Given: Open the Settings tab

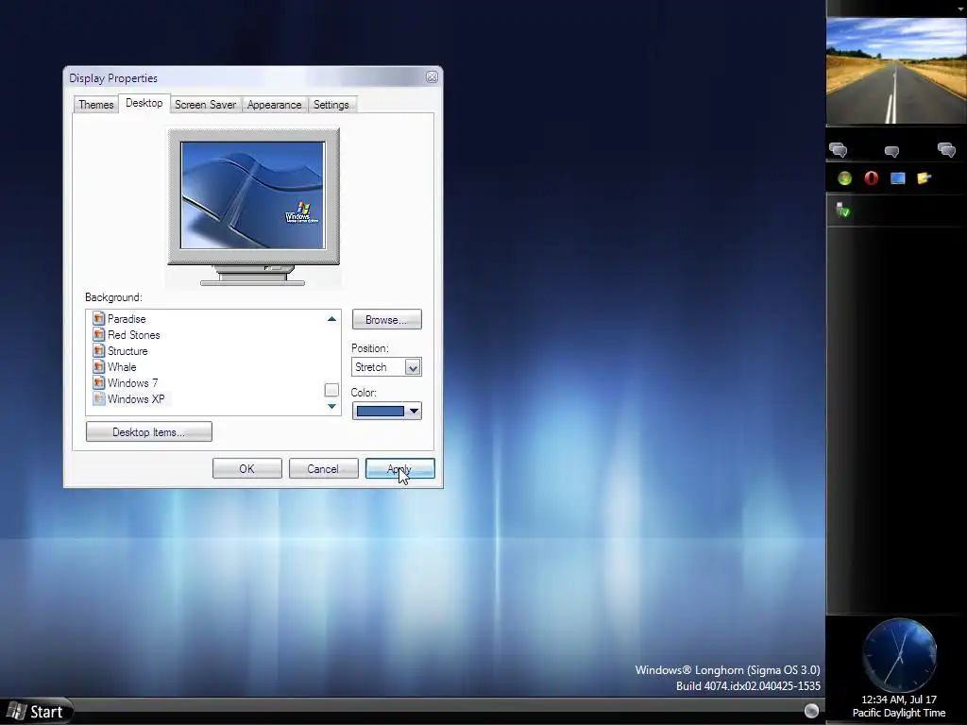Looking at the screenshot, I should click(331, 105).
